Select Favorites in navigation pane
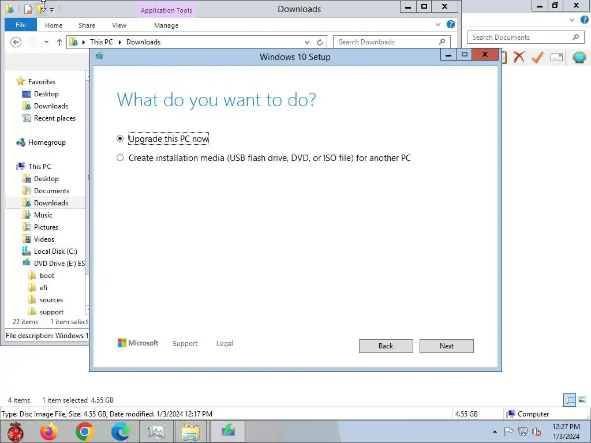Image resolution: width=591 pixels, height=443 pixels. pos(42,82)
